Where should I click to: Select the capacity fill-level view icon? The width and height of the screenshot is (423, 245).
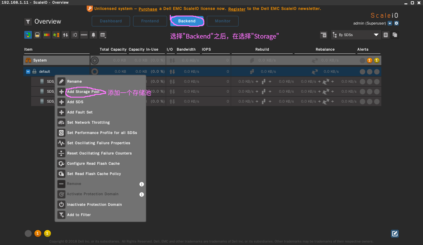point(37,35)
